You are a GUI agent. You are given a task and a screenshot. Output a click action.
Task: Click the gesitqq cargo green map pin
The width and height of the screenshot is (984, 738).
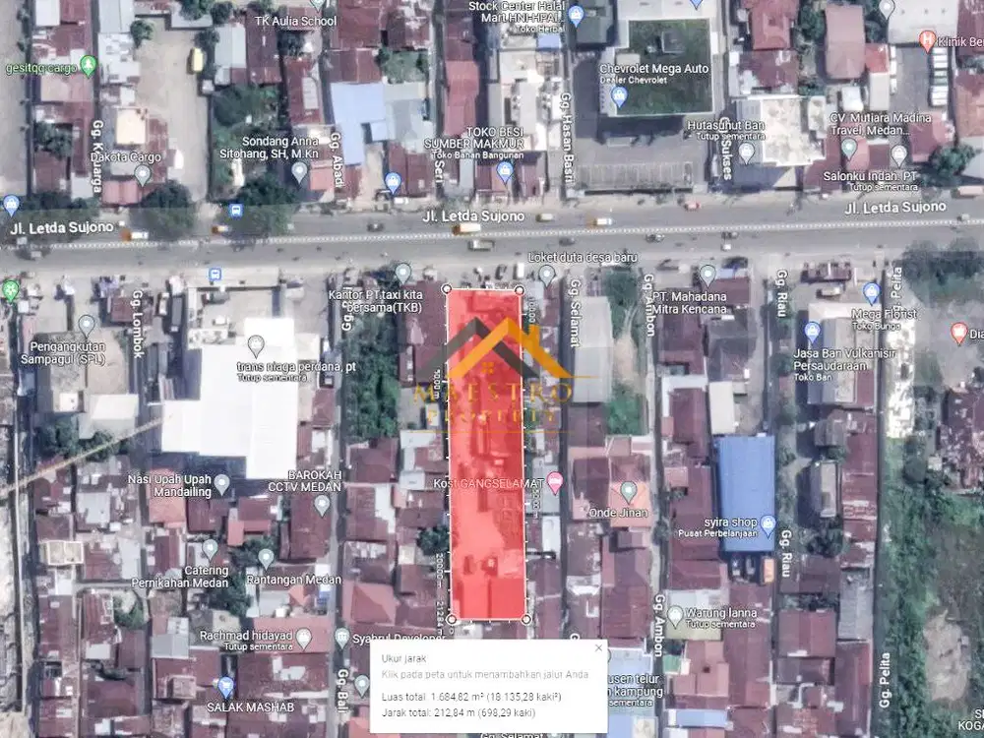pos(89,65)
